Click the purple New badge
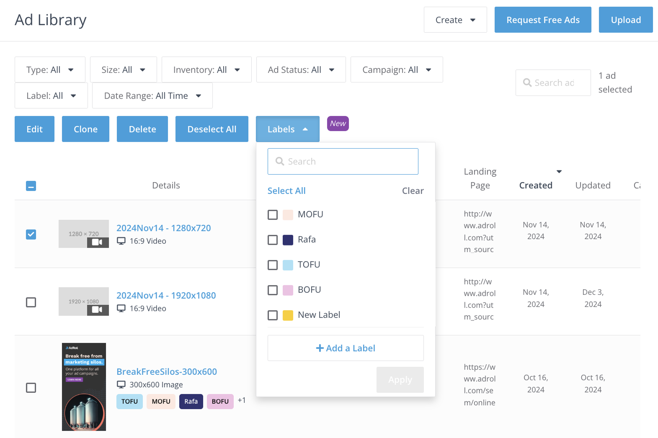Image resolution: width=658 pixels, height=438 pixels. coord(338,124)
